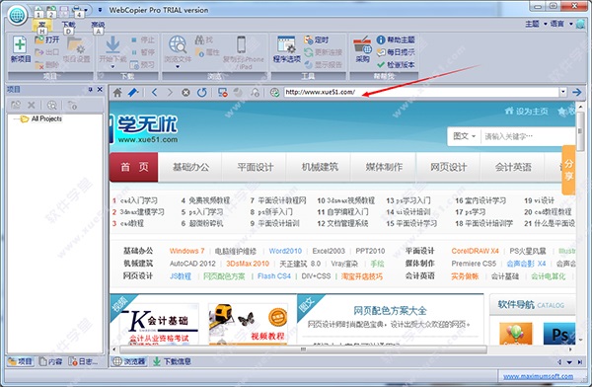This screenshot has height=387, width=592.
Task: Click the horizontal scrollbar of the browser
Action: tap(303, 349)
